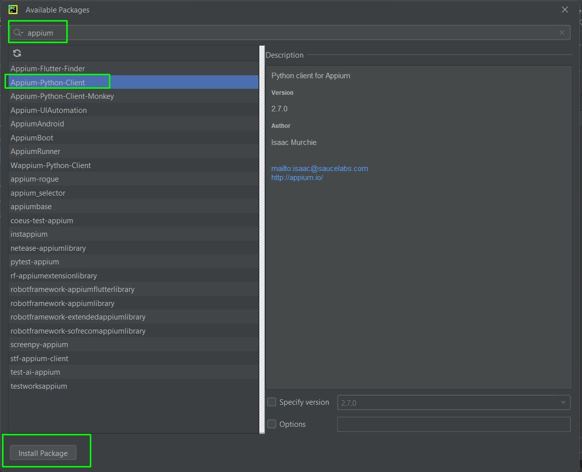Open the http://appium.io/ link
This screenshot has width=582, height=472.
click(x=297, y=178)
